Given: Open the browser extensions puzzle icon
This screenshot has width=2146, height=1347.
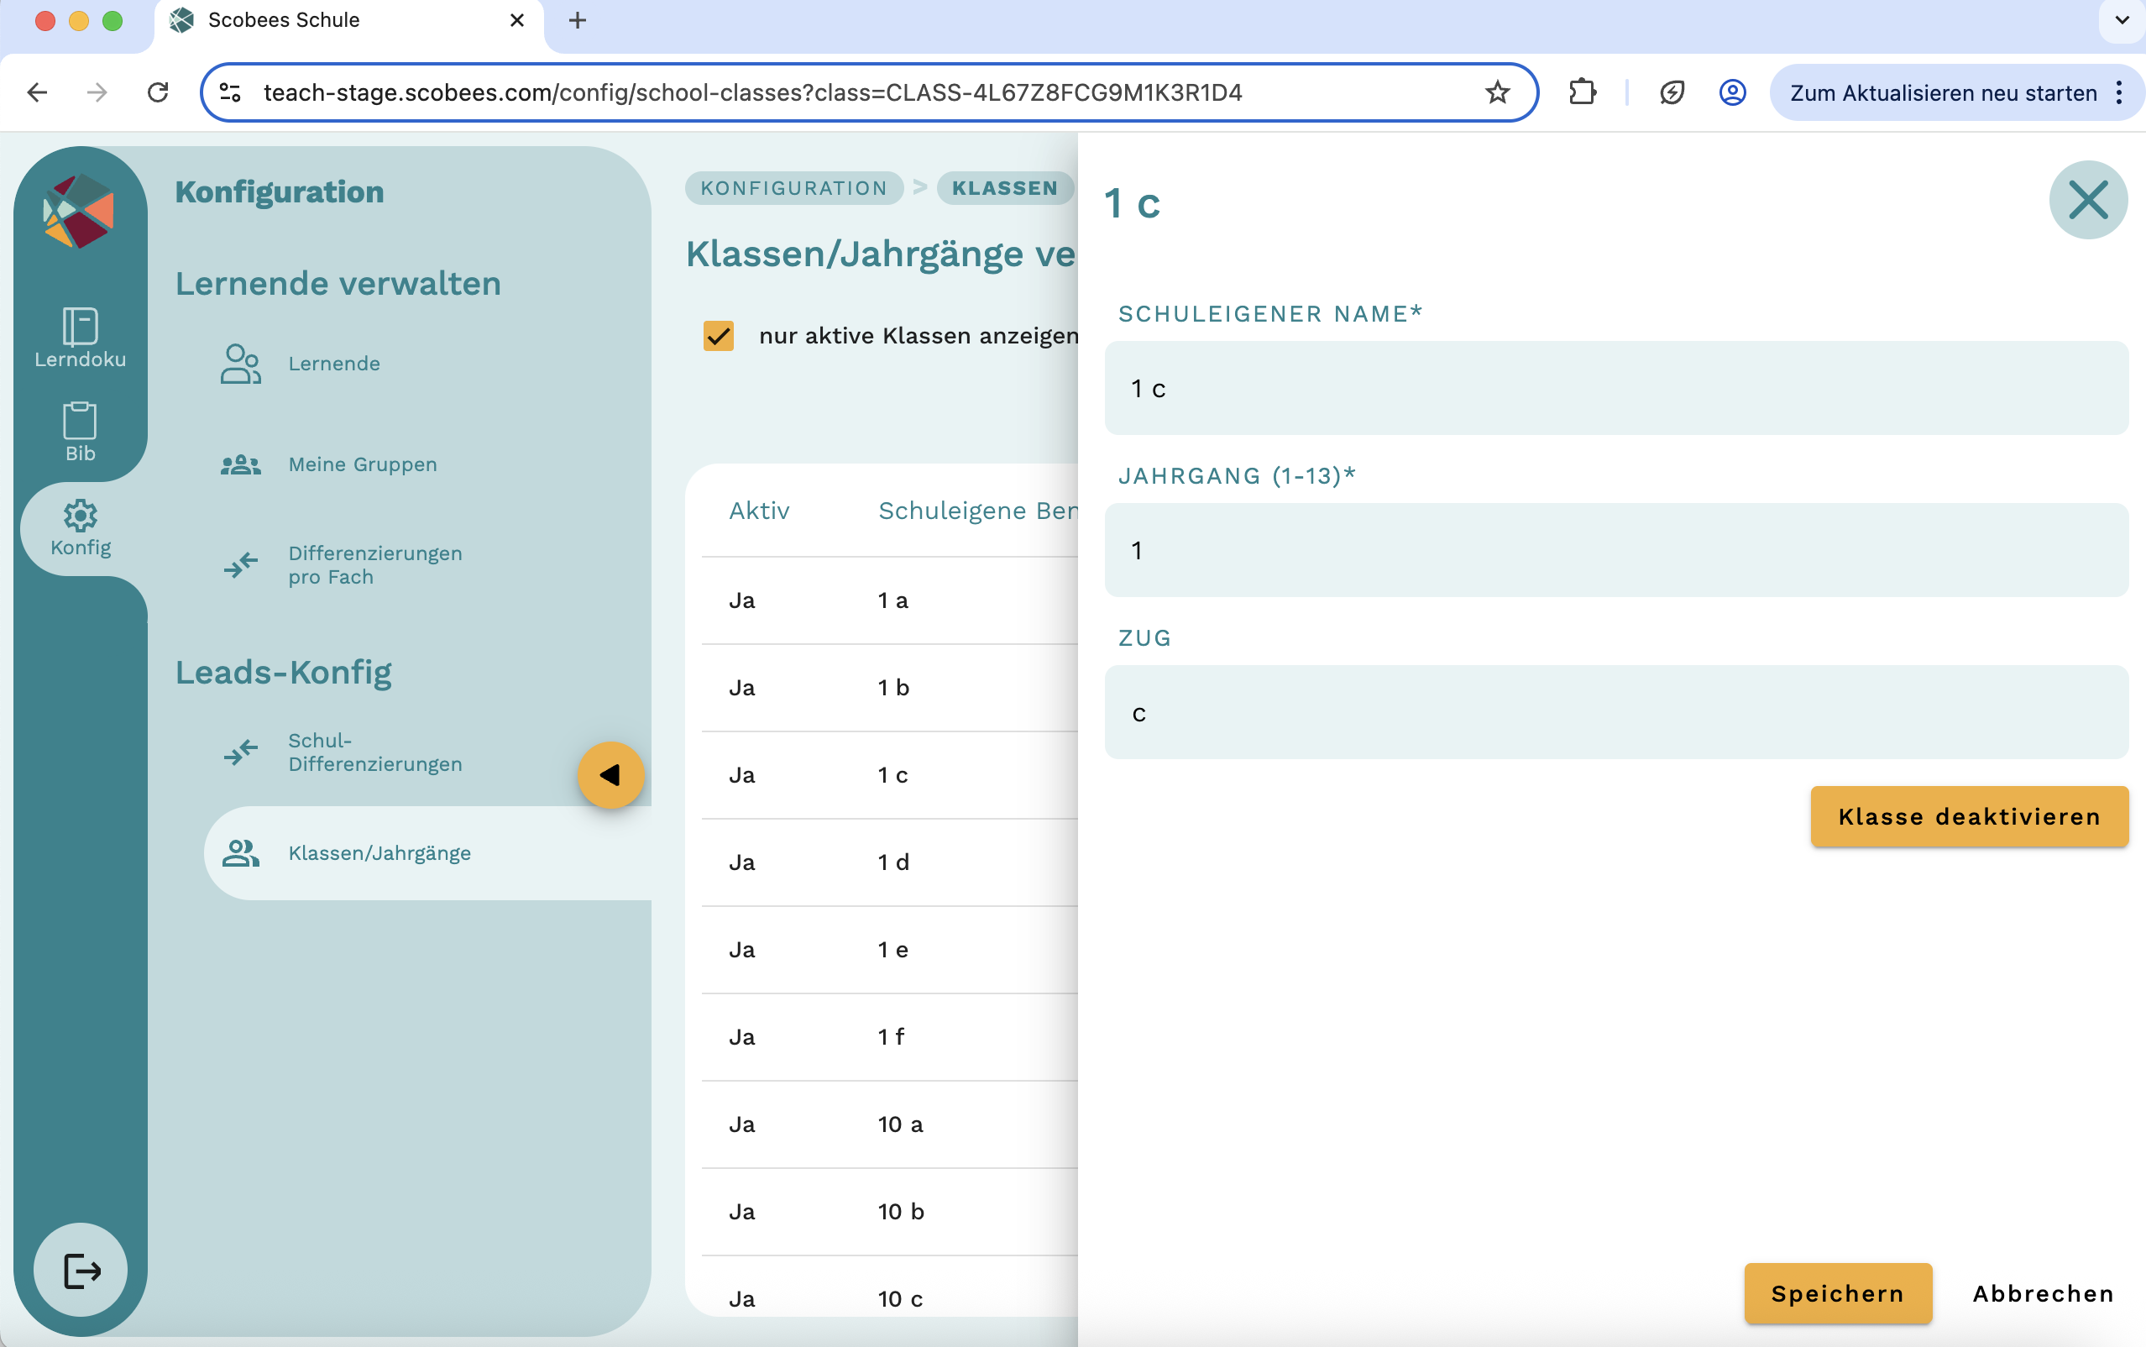Looking at the screenshot, I should click(x=1582, y=92).
